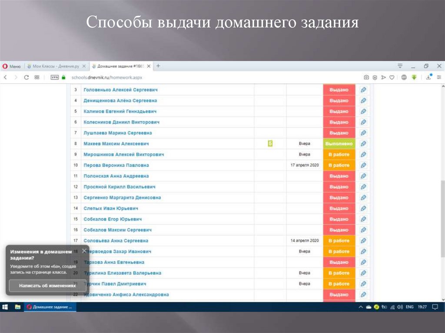Image resolution: width=445 pixels, height=333 pixels.
Task: Click edit pencil for Собкалов Егор Юрьевич
Action: 363,219
